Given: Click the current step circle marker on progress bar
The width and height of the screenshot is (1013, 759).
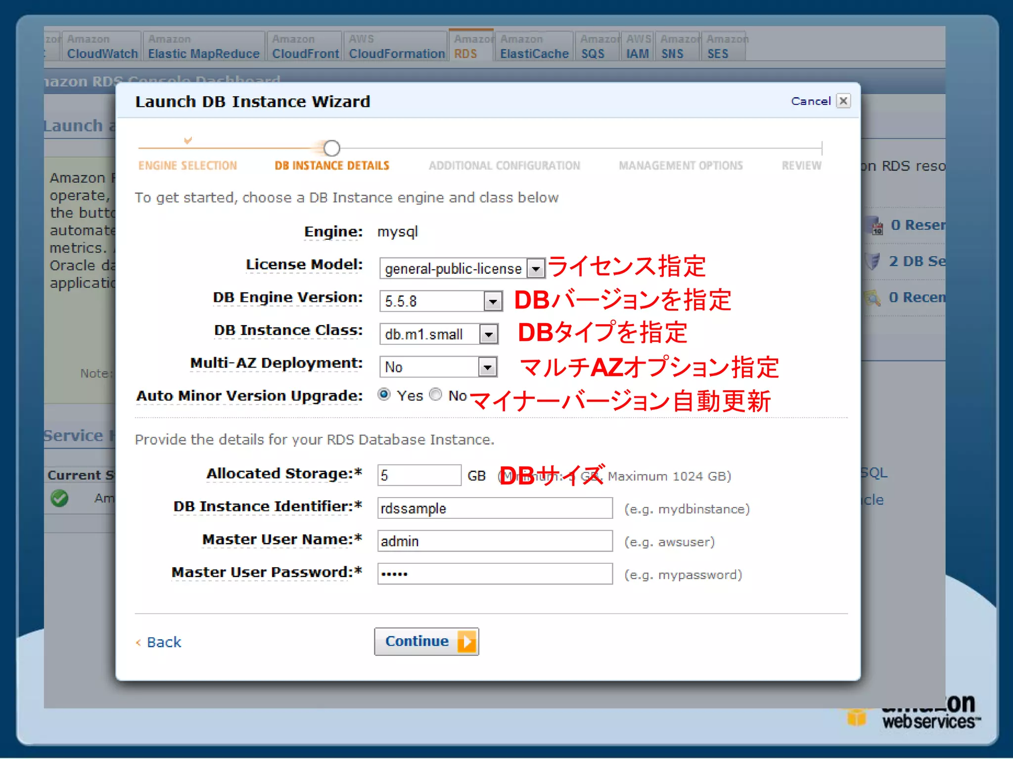Looking at the screenshot, I should coord(332,148).
